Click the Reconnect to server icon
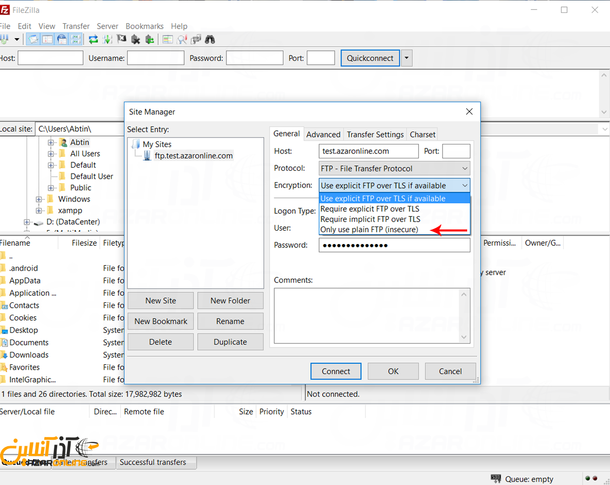 click(x=150, y=39)
